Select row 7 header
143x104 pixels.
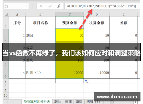pyautogui.click(x=5, y=81)
